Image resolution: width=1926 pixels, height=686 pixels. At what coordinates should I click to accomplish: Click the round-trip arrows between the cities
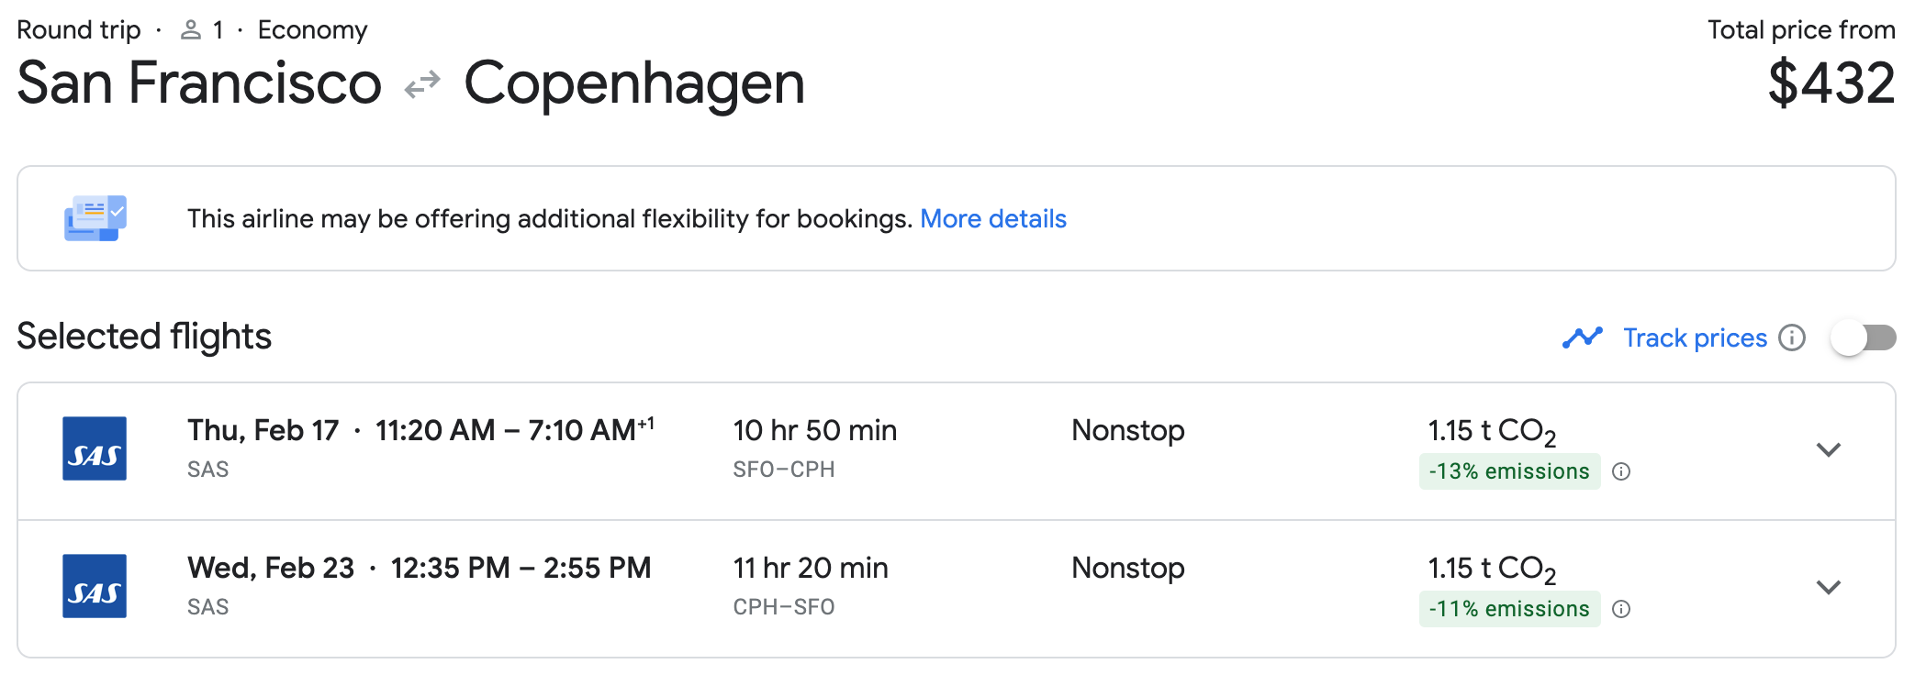(x=422, y=85)
